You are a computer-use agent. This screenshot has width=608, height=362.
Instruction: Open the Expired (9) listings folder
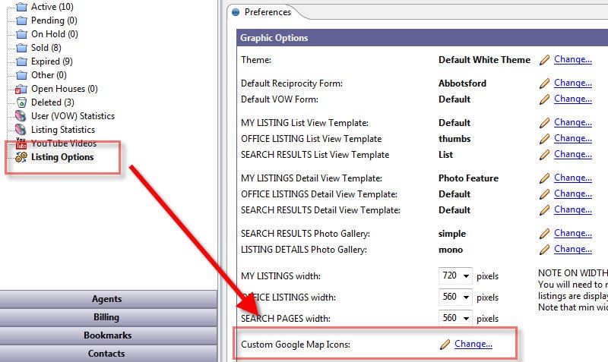pyautogui.click(x=52, y=61)
